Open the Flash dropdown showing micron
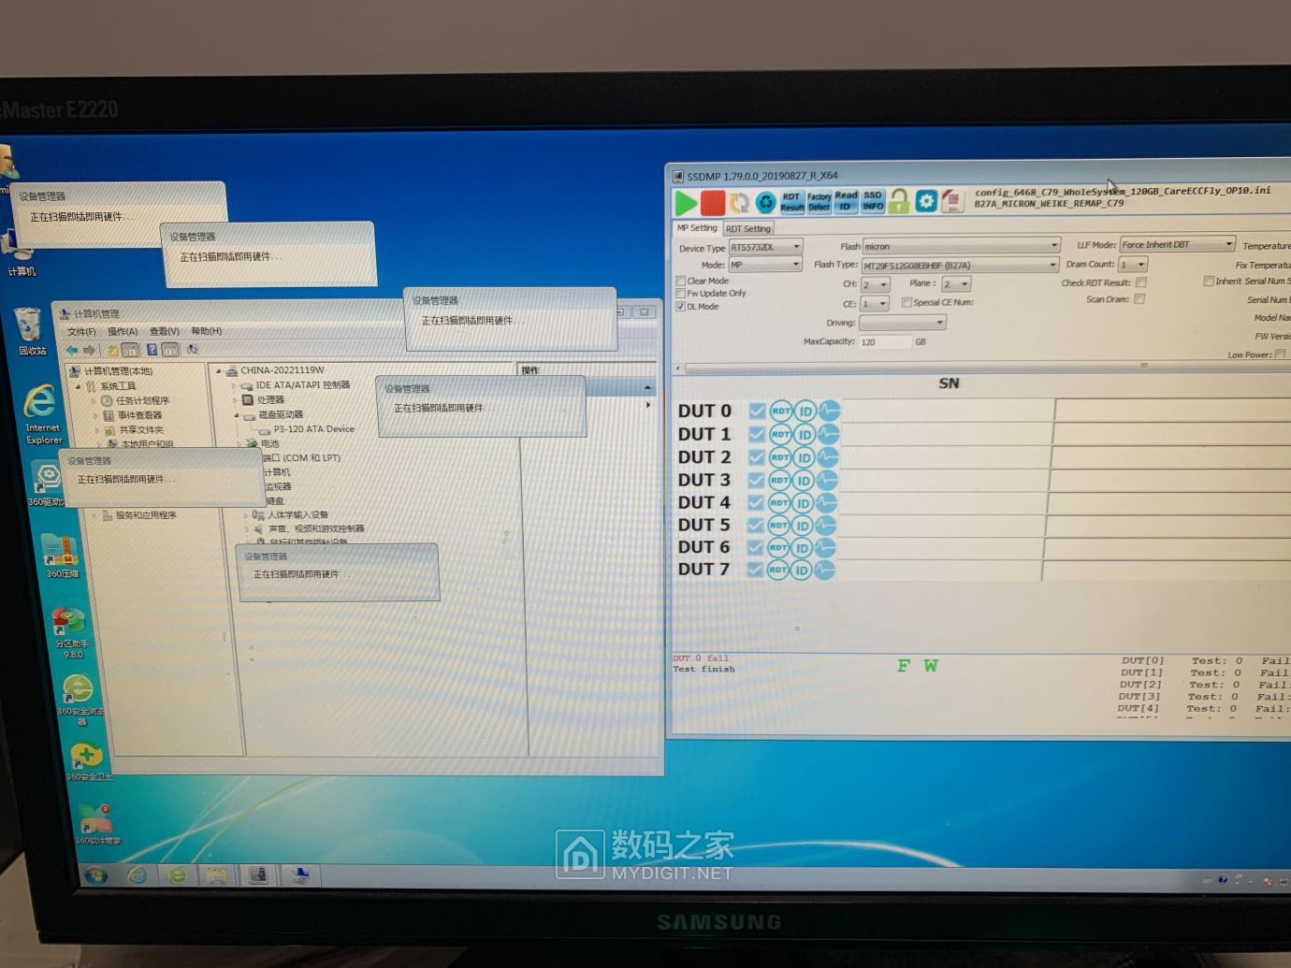This screenshot has height=968, width=1291. click(x=961, y=246)
